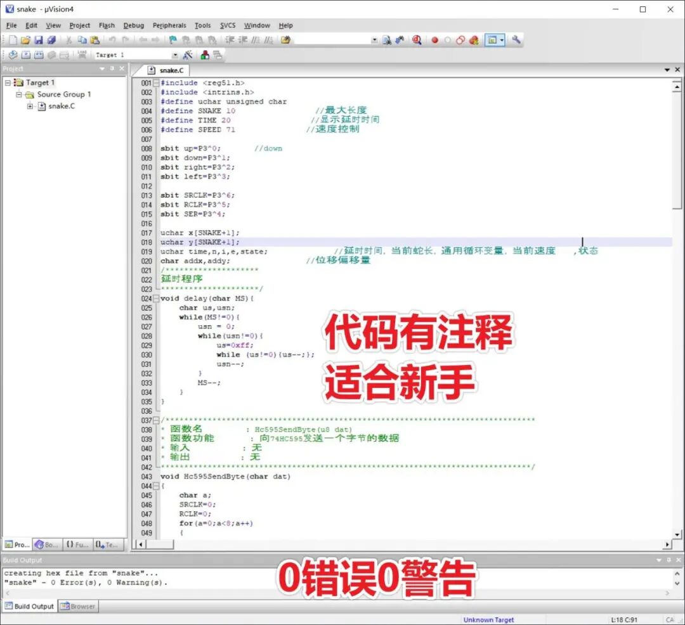Redo edit toolbar icon
The height and width of the screenshot is (625, 685).
tap(126, 40)
